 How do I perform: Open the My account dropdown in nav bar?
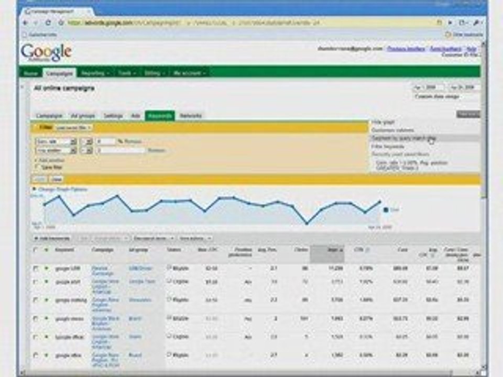coord(189,73)
